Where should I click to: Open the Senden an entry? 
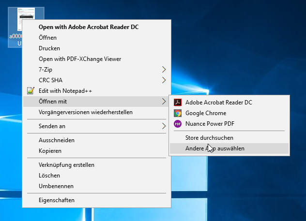(97, 126)
